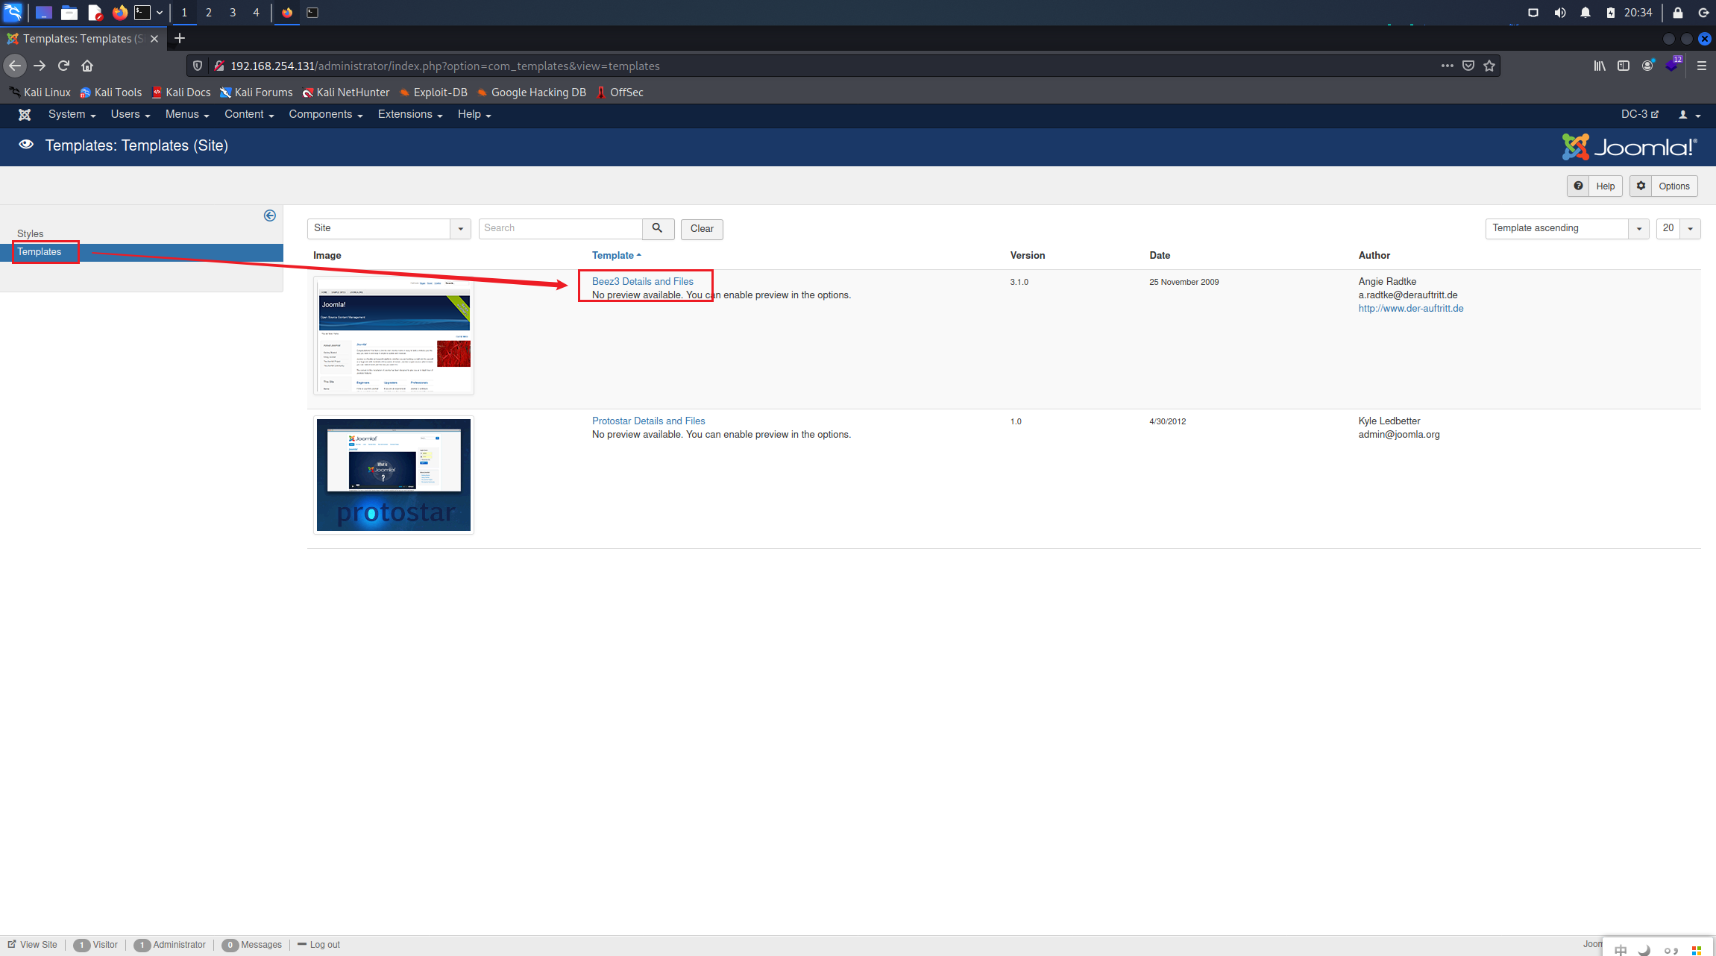1716x956 pixels.
Task: Open the Google Hacking DB bookmark
Action: coord(531,92)
